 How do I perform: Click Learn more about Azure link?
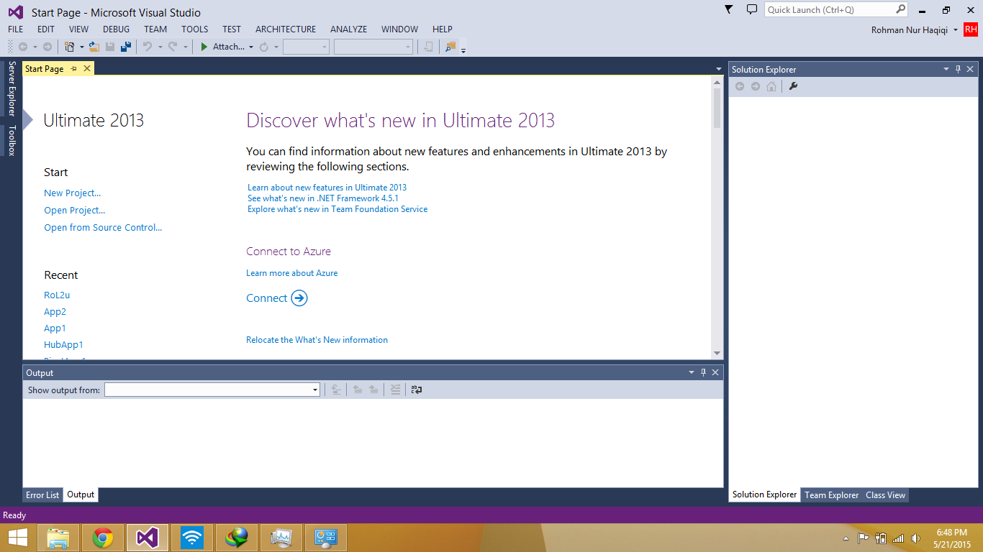(x=291, y=273)
